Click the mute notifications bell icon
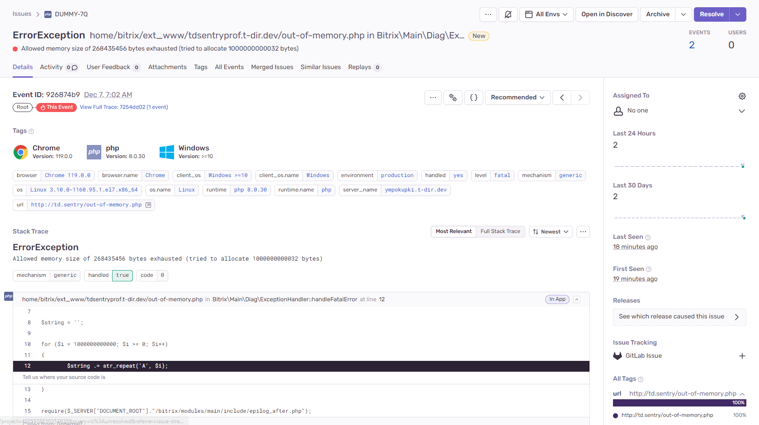This screenshot has width=759, height=425. click(x=508, y=14)
